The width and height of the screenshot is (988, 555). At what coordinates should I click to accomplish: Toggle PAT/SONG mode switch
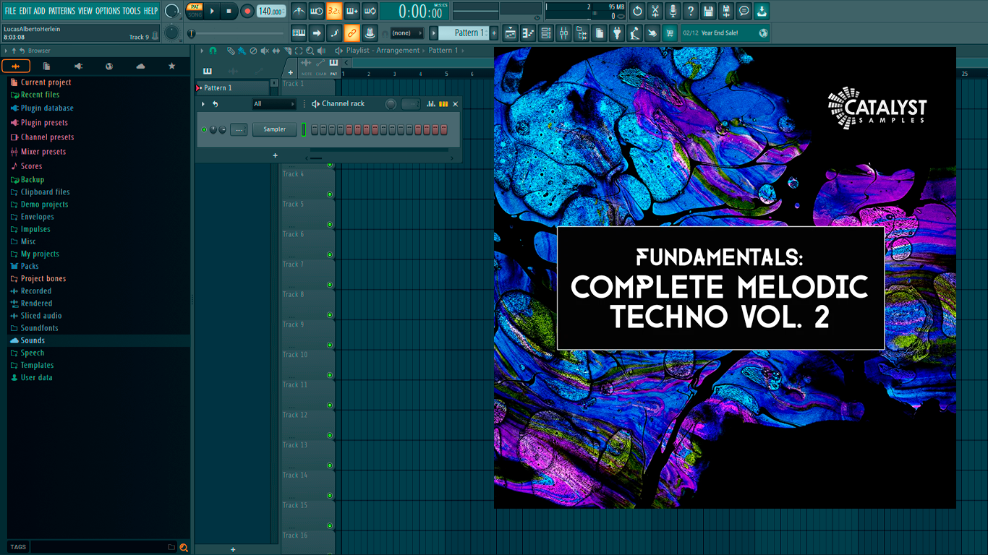pos(195,10)
